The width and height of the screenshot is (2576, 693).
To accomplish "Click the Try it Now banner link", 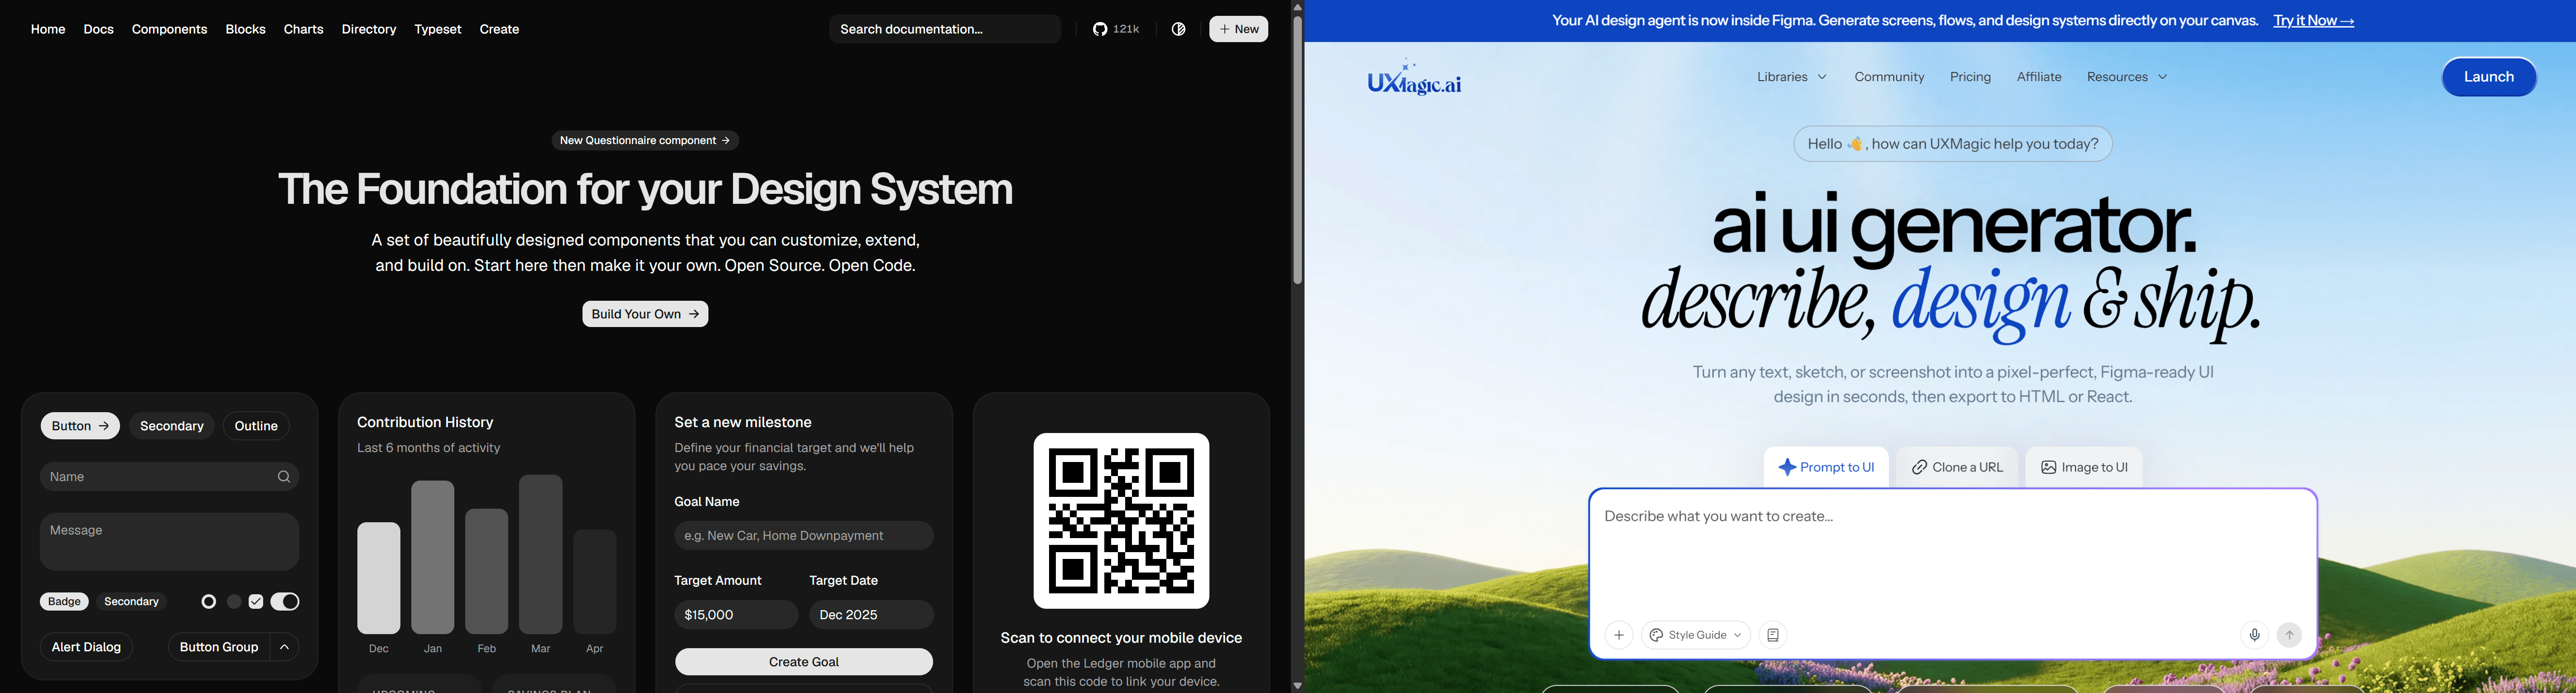I will click(2313, 21).
